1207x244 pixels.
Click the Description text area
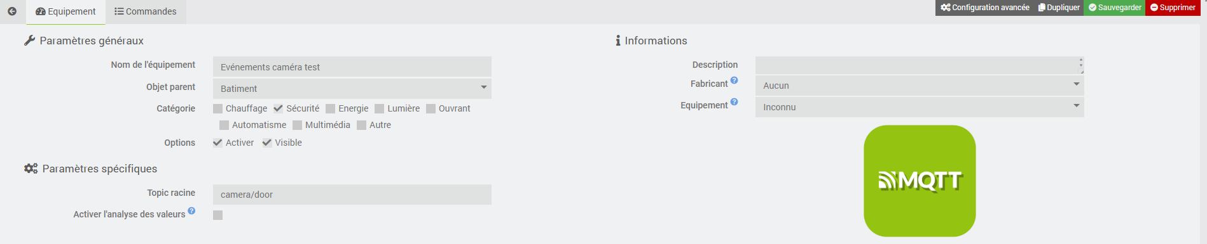pyautogui.click(x=920, y=65)
